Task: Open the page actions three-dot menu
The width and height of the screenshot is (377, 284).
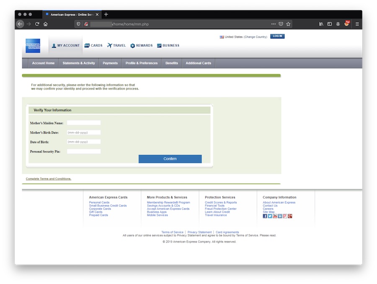Action: (274, 24)
